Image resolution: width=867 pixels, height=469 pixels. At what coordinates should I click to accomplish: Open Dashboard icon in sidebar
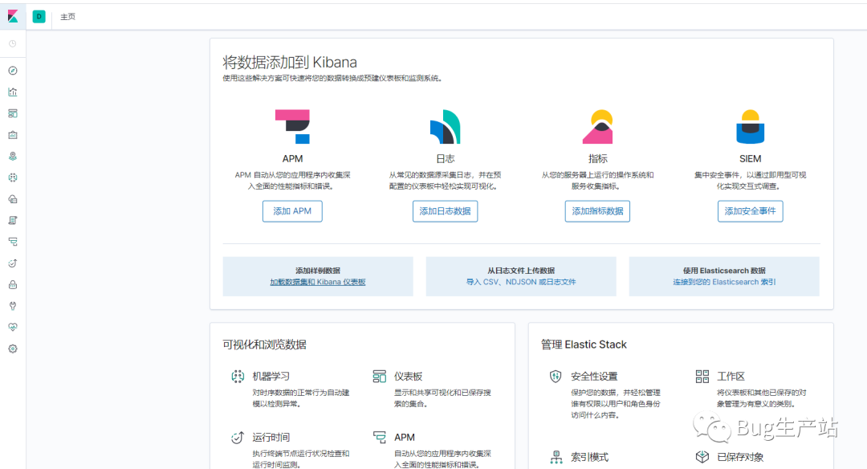[x=13, y=113]
